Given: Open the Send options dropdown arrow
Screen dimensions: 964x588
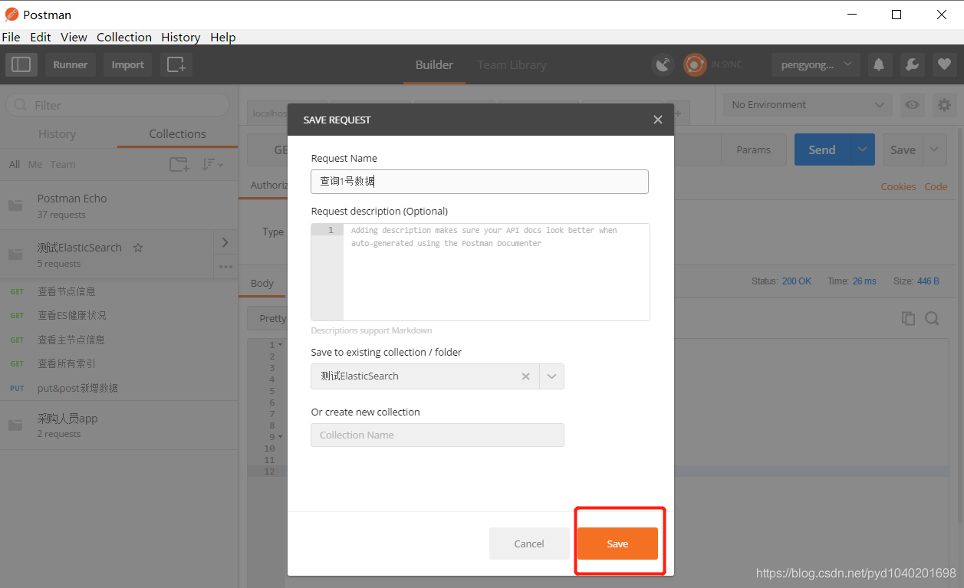Looking at the screenshot, I should click(x=863, y=149).
